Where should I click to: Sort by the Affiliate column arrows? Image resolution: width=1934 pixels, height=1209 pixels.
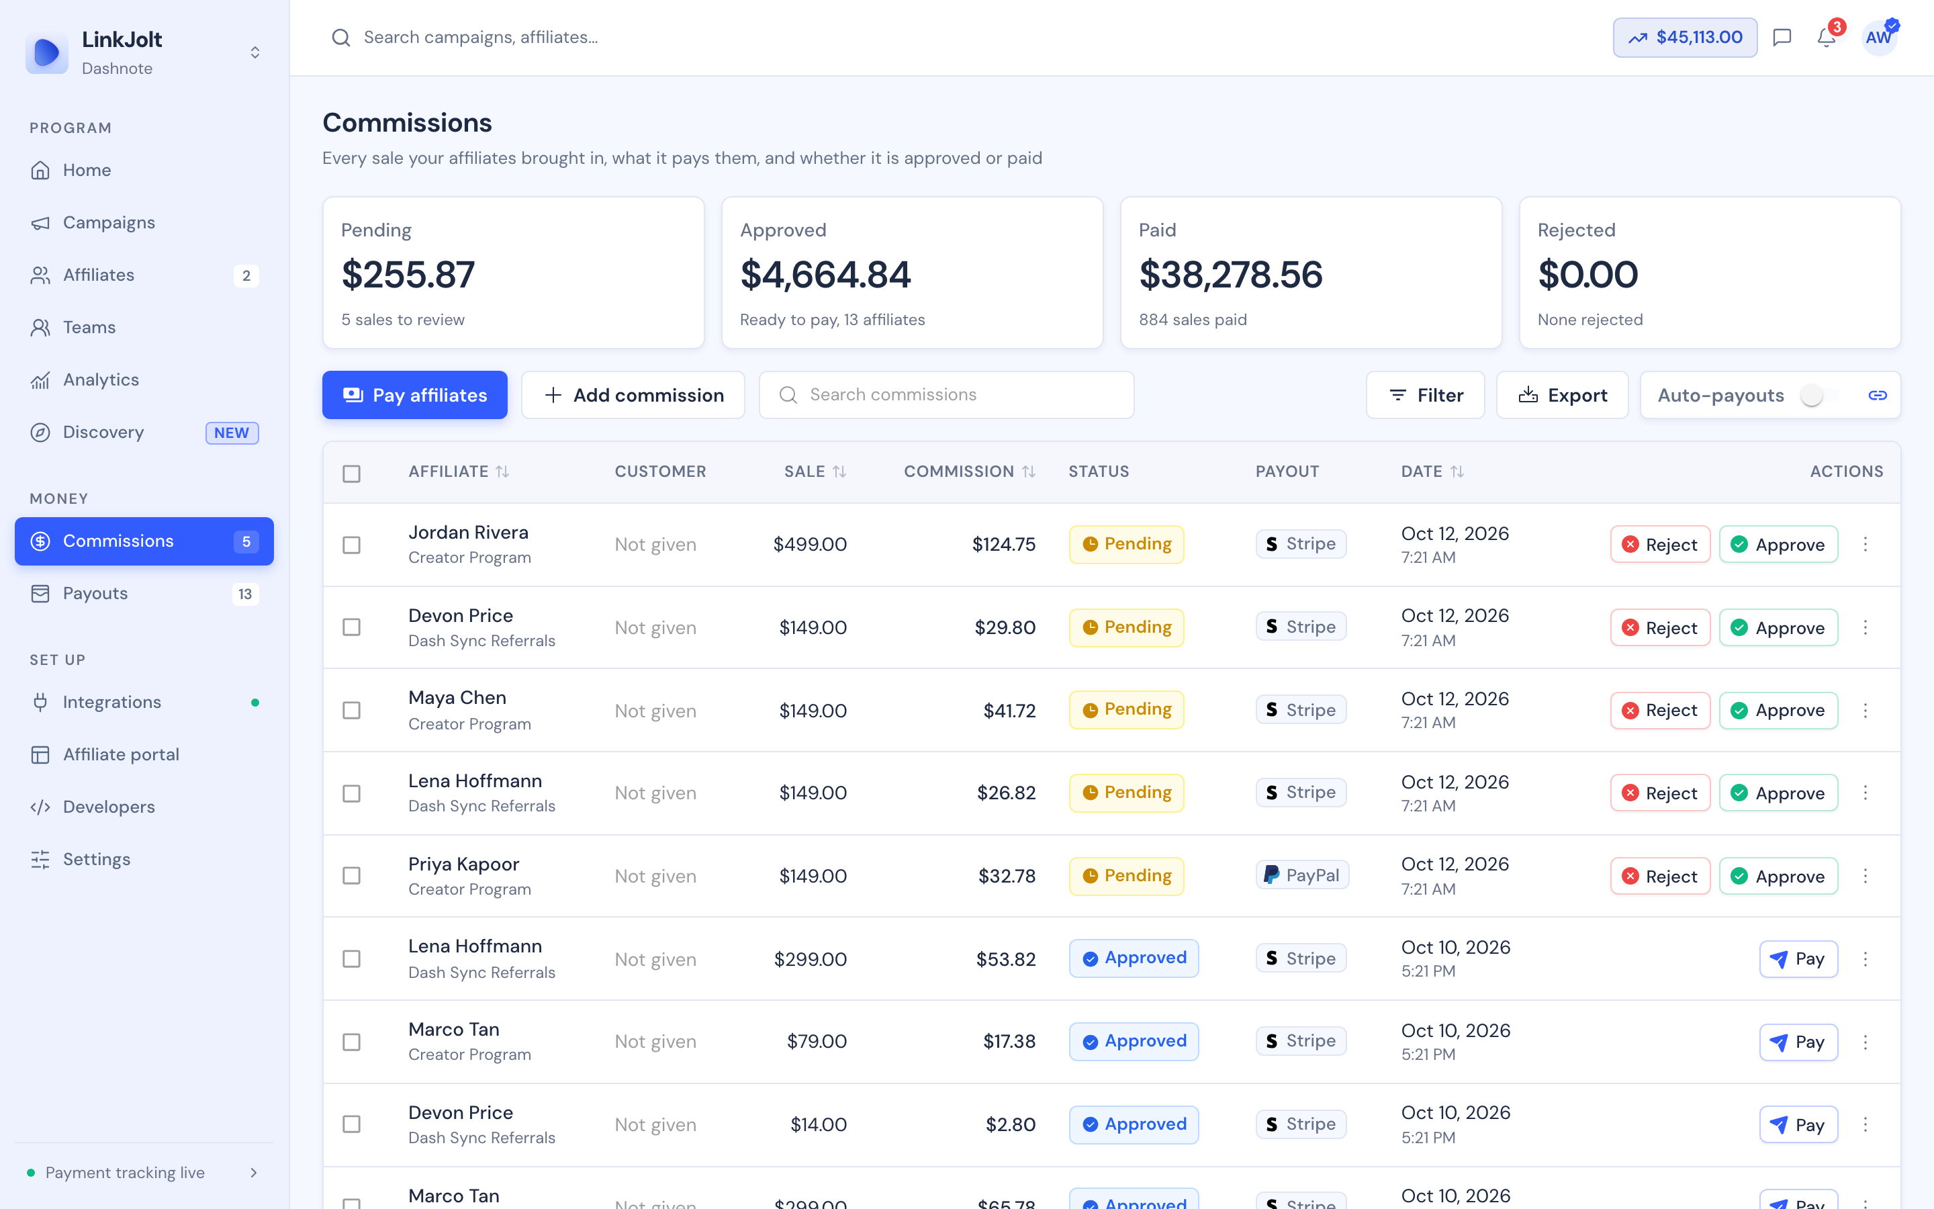pos(502,472)
